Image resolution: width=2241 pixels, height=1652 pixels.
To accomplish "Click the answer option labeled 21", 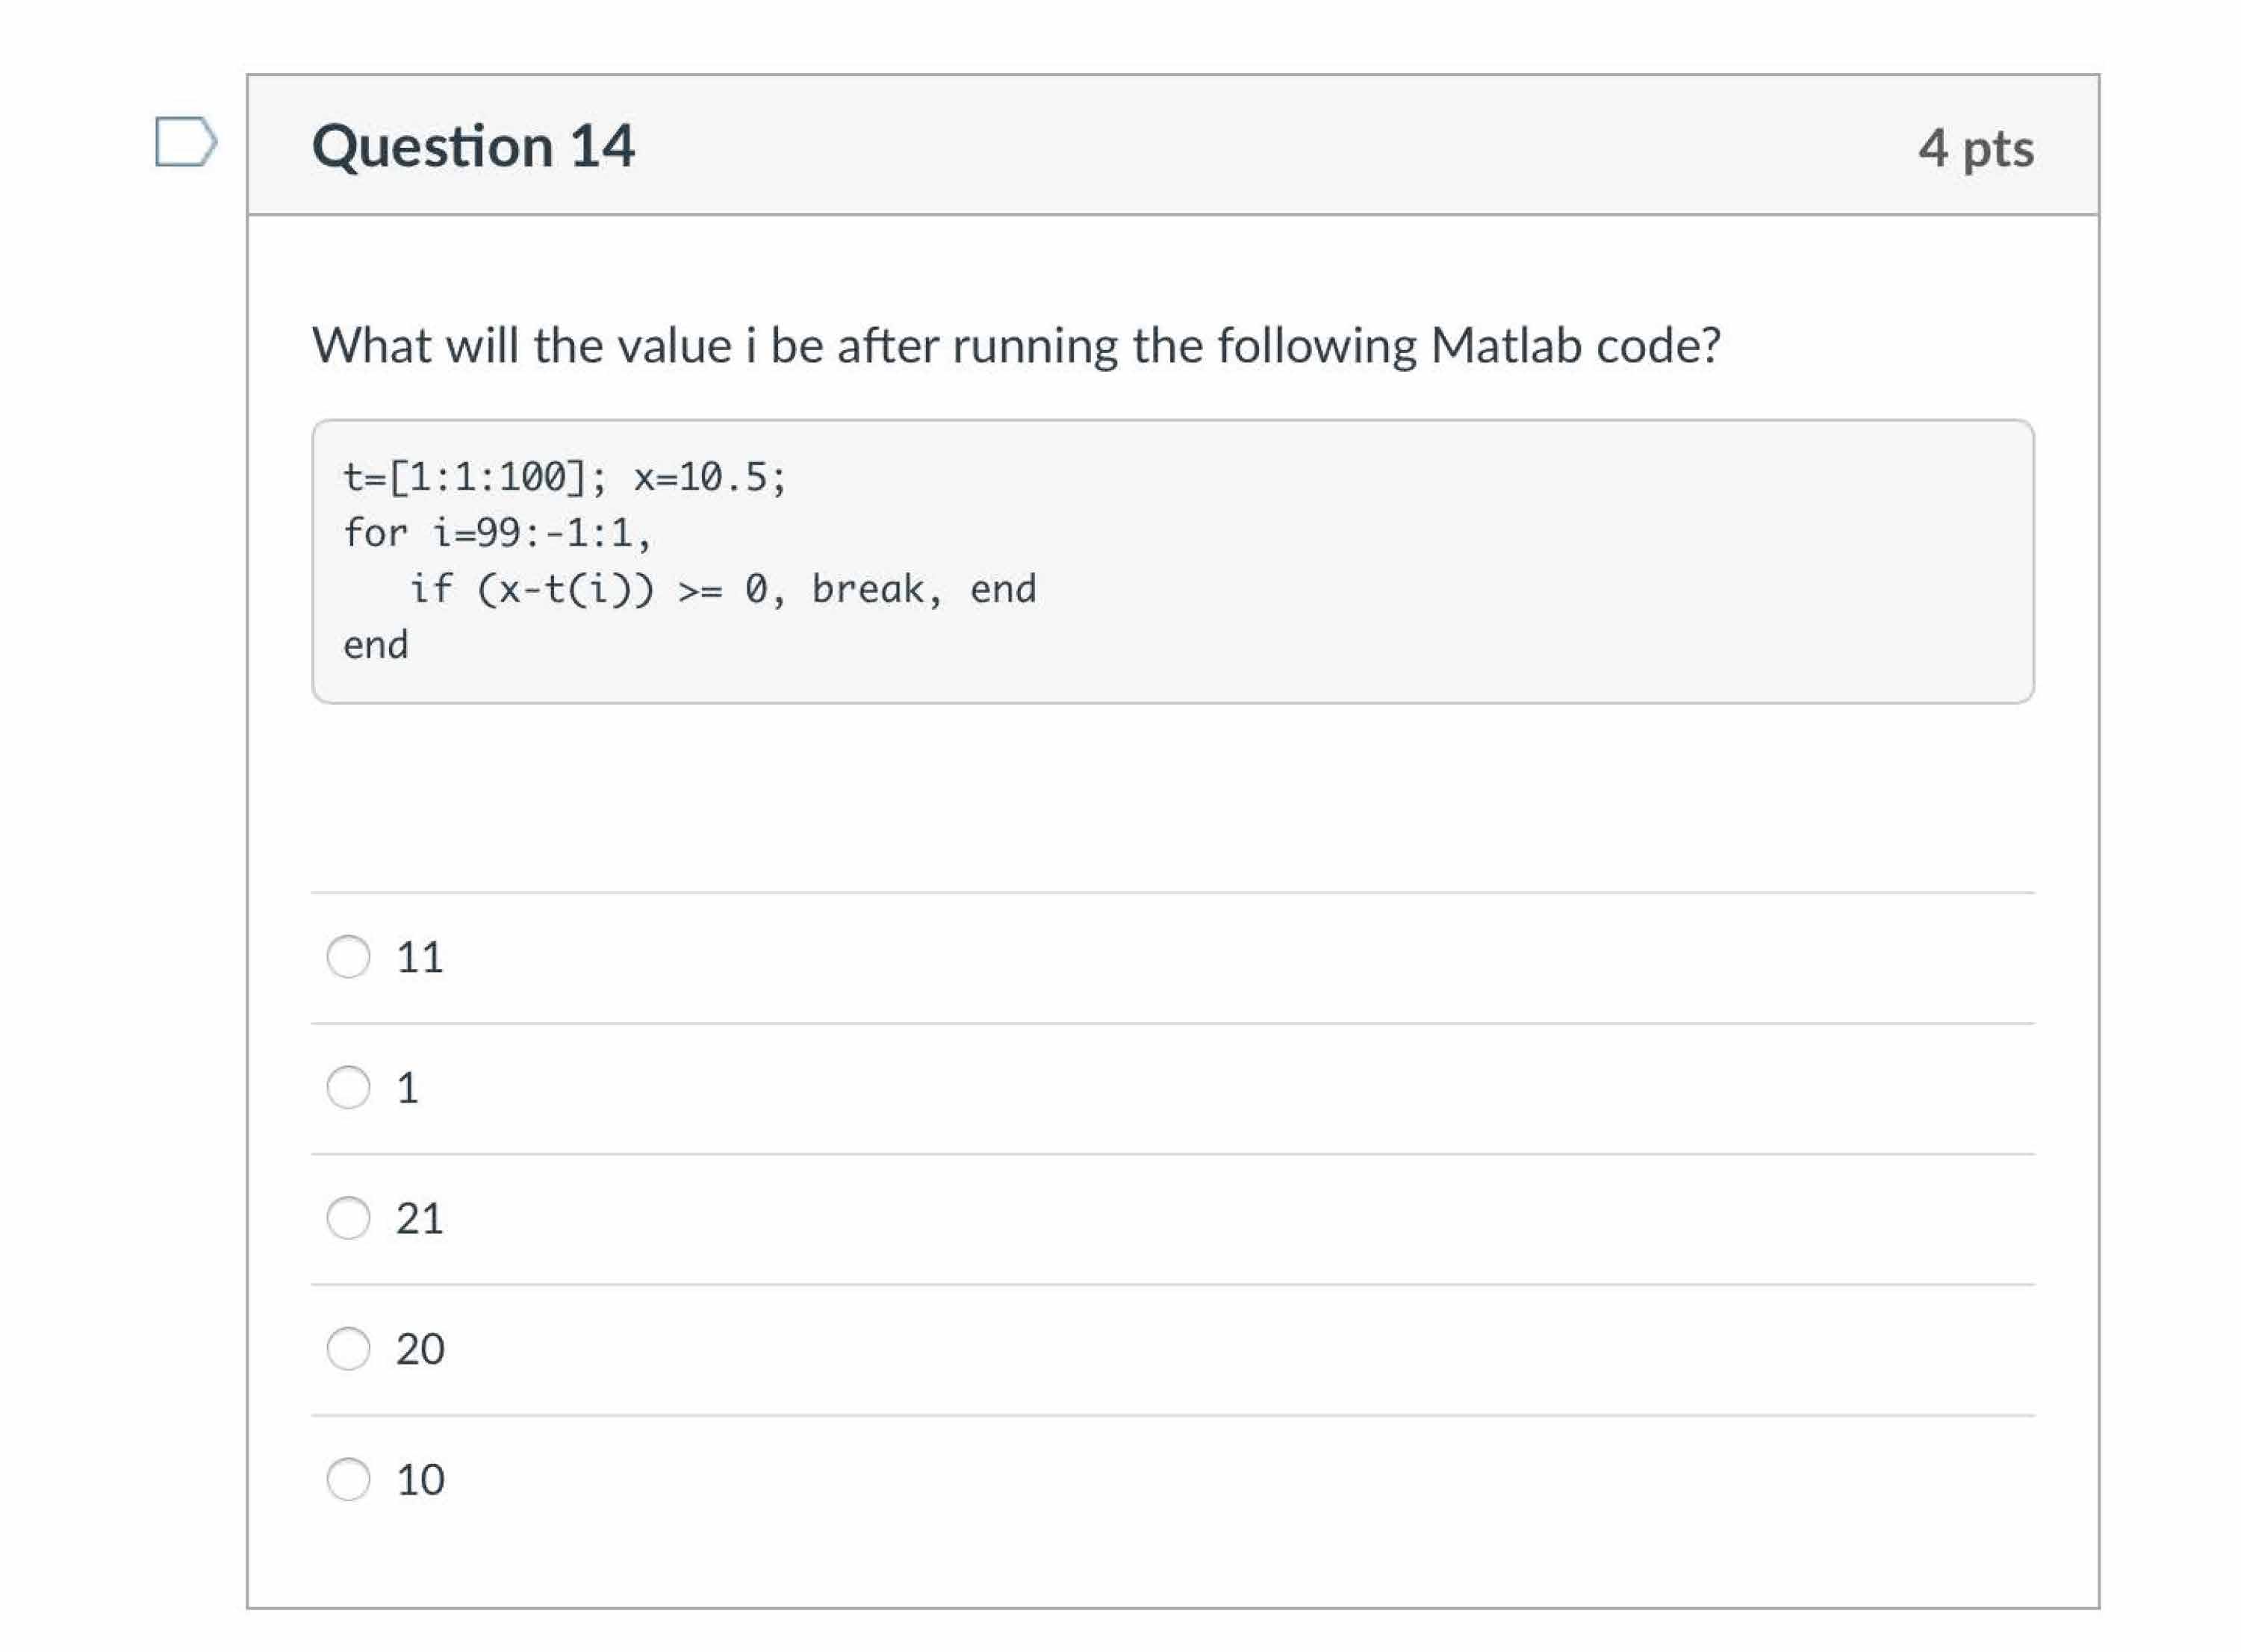I will [x=420, y=1219].
